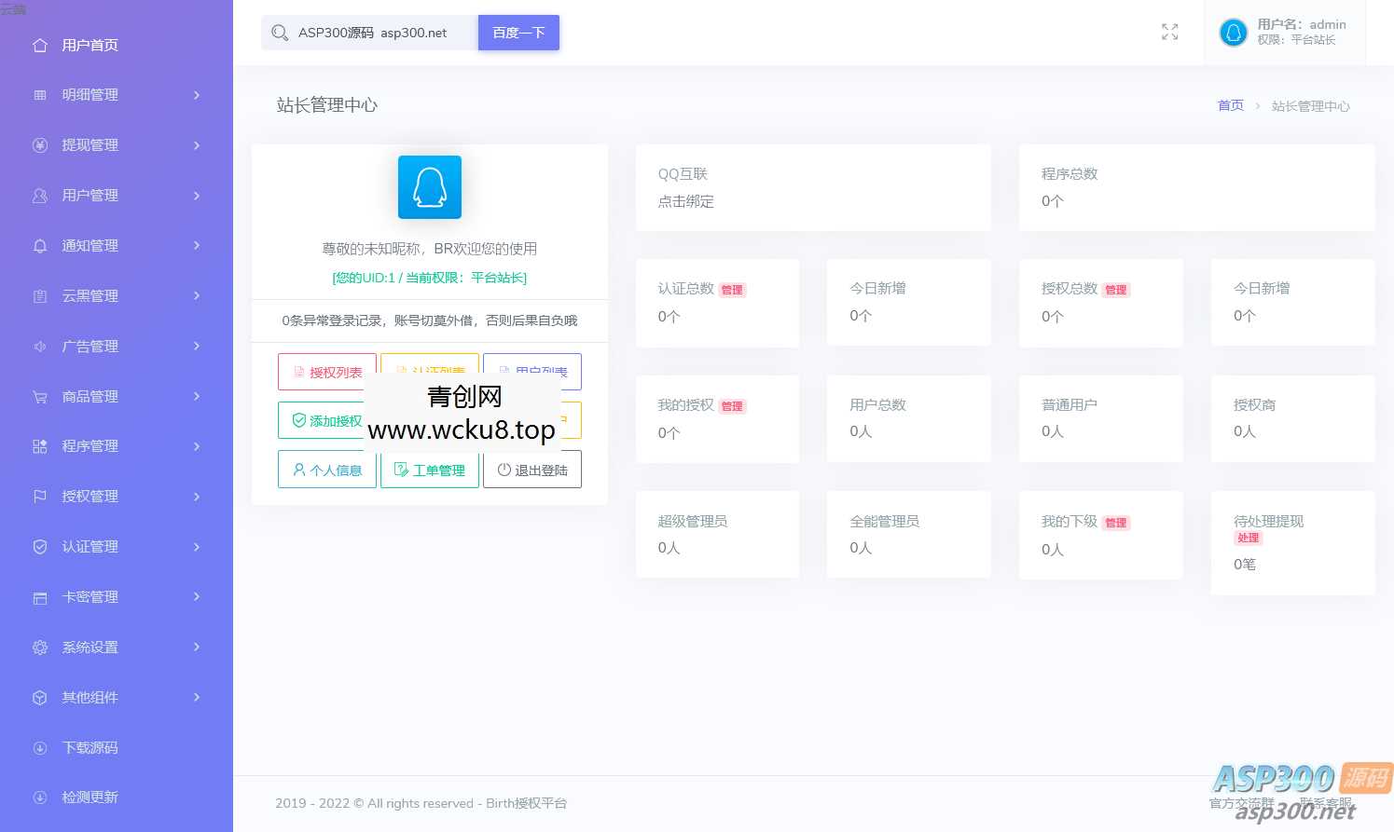
Task: Select 认证管理 from the sidebar
Action: [x=90, y=547]
